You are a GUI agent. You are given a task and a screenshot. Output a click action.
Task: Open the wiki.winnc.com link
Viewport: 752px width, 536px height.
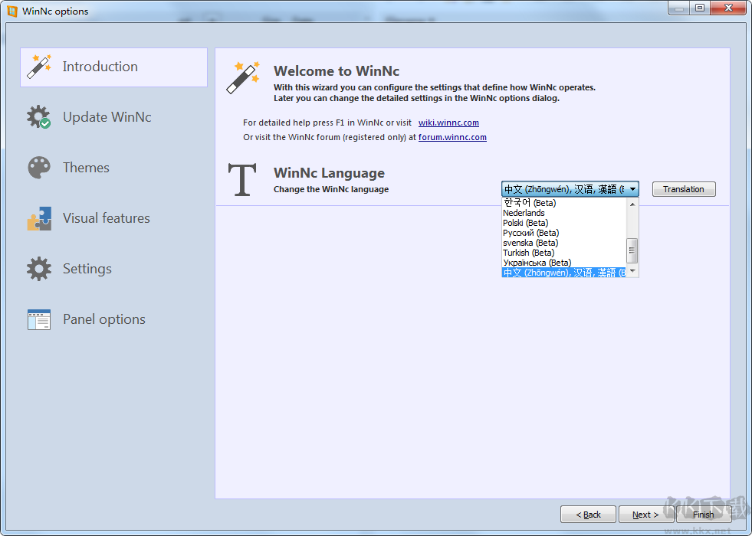448,123
